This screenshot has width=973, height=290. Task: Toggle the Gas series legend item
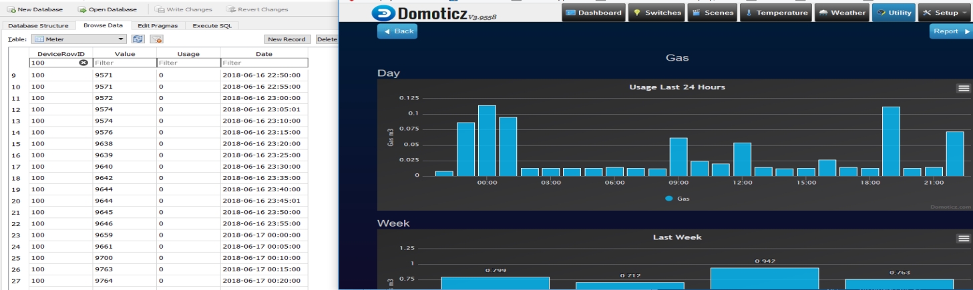coord(677,199)
